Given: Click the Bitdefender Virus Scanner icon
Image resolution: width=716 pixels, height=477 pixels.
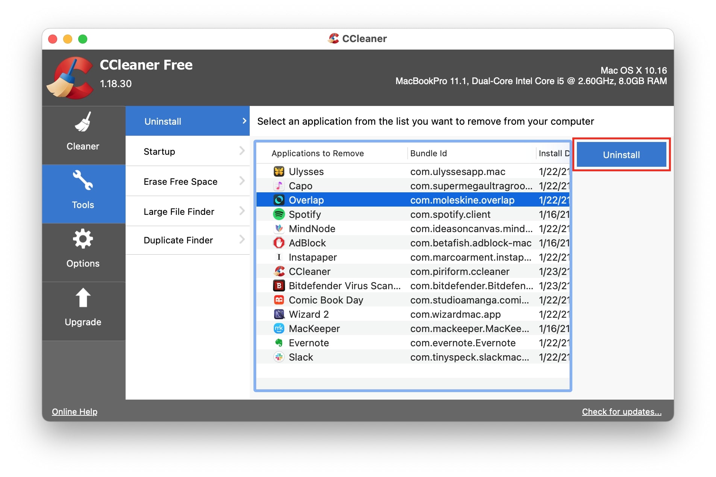Looking at the screenshot, I should [279, 286].
